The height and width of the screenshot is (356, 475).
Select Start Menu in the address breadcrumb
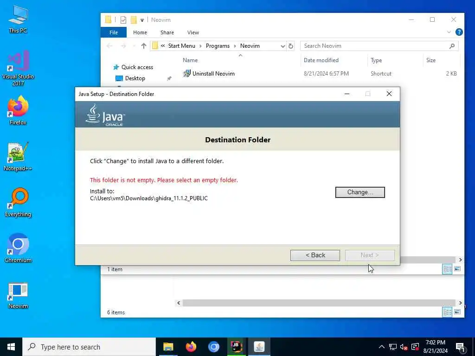(x=181, y=46)
